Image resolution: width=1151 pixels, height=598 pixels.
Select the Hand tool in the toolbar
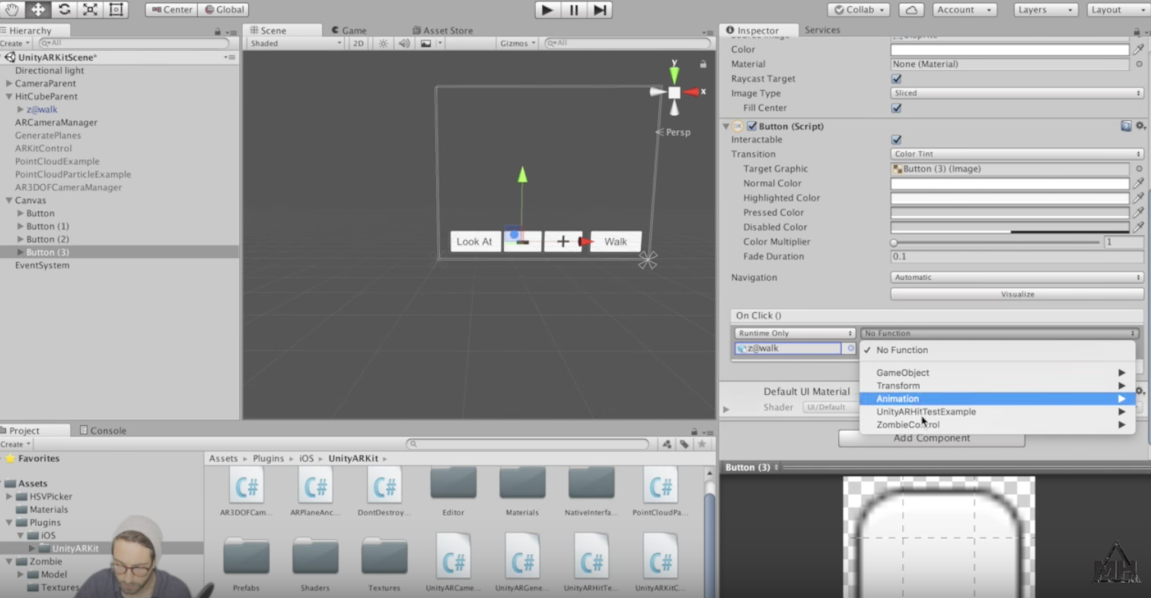coord(11,10)
